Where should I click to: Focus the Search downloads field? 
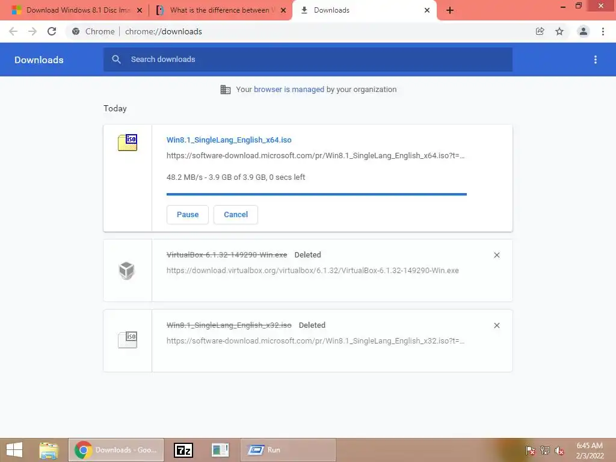tap(308, 60)
